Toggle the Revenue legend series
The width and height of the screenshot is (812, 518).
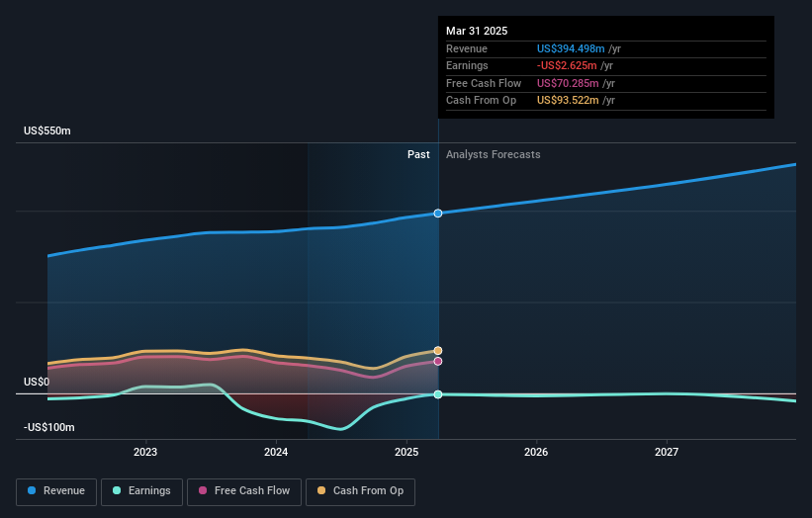click(56, 491)
